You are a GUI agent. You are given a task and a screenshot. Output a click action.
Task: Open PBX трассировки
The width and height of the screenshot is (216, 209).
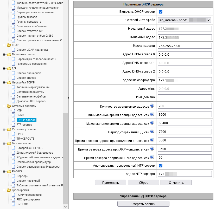pos(28,199)
